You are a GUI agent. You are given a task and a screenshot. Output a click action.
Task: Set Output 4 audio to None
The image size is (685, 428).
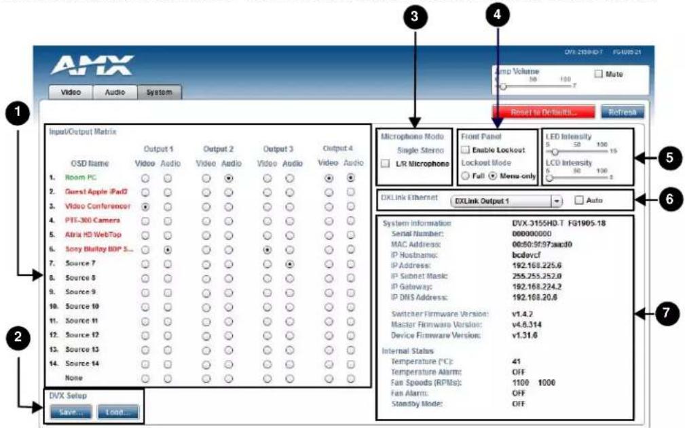[x=350, y=378]
